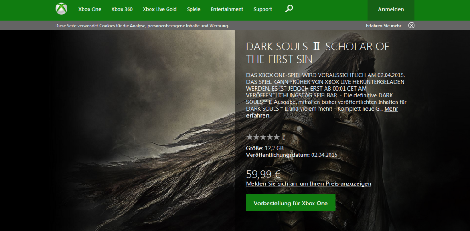Go to the Entertainment menu
Image resolution: width=470 pixels, height=231 pixels.
[x=227, y=9]
